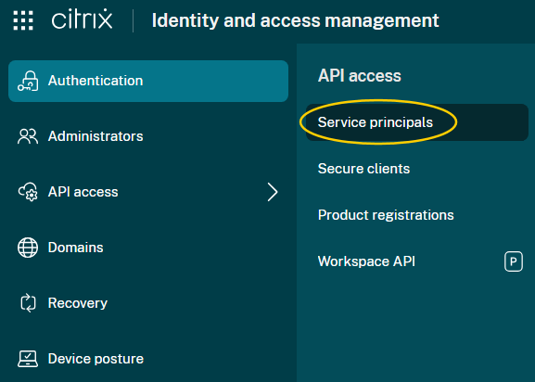This screenshot has width=535, height=382.
Task: Select Service principals under API access
Action: tap(417, 122)
